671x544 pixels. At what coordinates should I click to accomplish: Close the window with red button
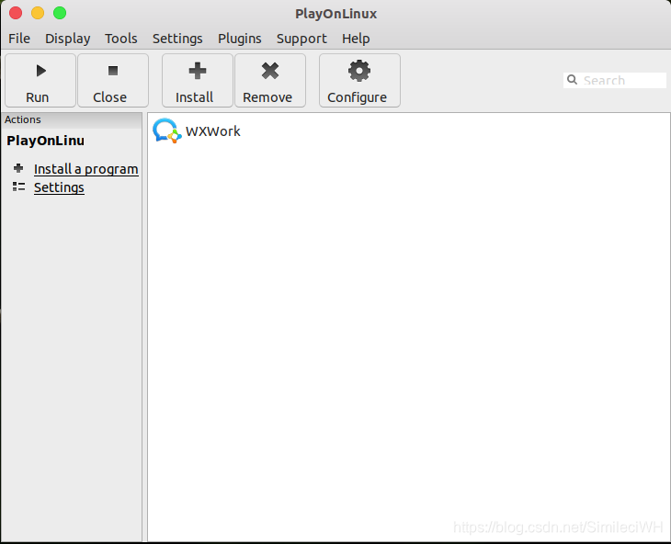(x=16, y=13)
